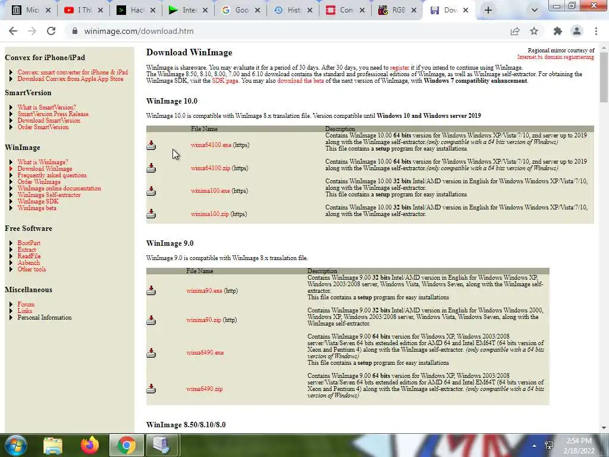Open wima6490.zip download link
This screenshot has height=457, width=609.
click(205, 389)
